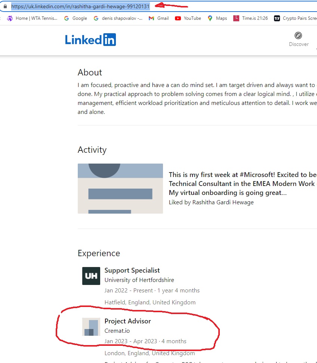Click the Experience section heading
This screenshot has height=363, width=317.
(99, 253)
